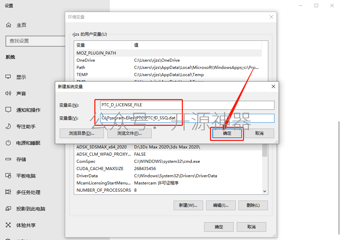Open 多任务处理 multitasking icon
The width and height of the screenshot is (340, 240).
click(8, 192)
